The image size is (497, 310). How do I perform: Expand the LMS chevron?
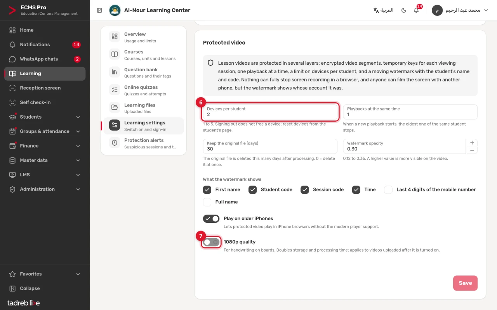78,175
